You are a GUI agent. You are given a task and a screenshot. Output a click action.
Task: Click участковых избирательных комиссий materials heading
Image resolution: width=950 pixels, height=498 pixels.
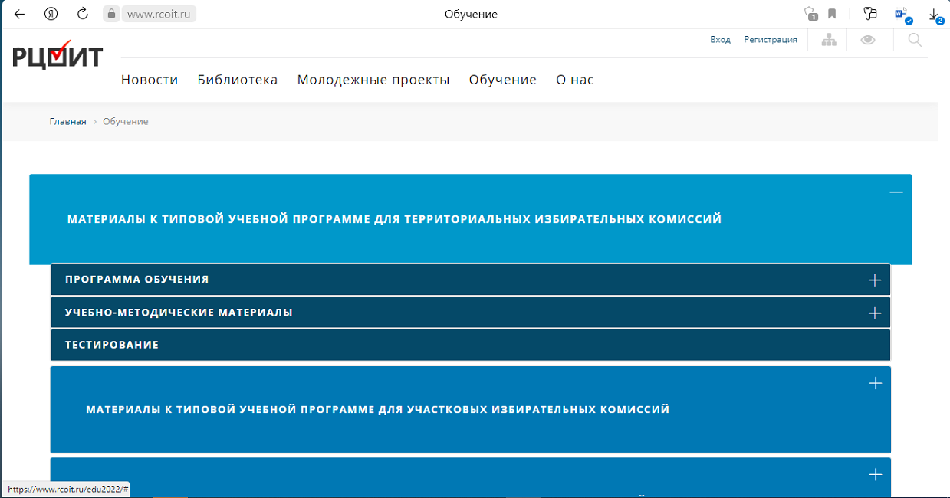tap(378, 410)
